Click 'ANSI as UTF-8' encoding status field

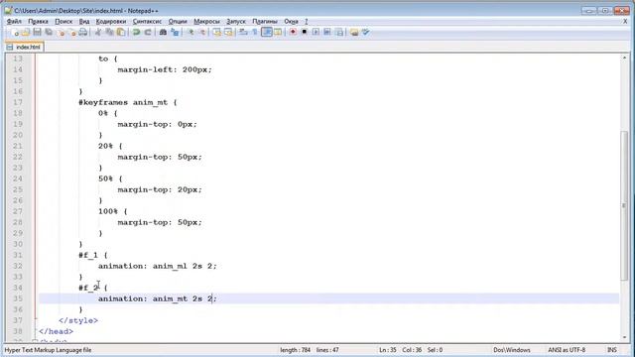[x=567, y=350]
